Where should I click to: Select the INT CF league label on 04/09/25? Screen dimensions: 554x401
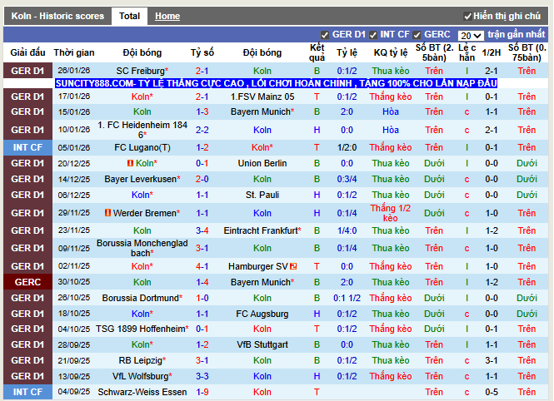(x=28, y=392)
